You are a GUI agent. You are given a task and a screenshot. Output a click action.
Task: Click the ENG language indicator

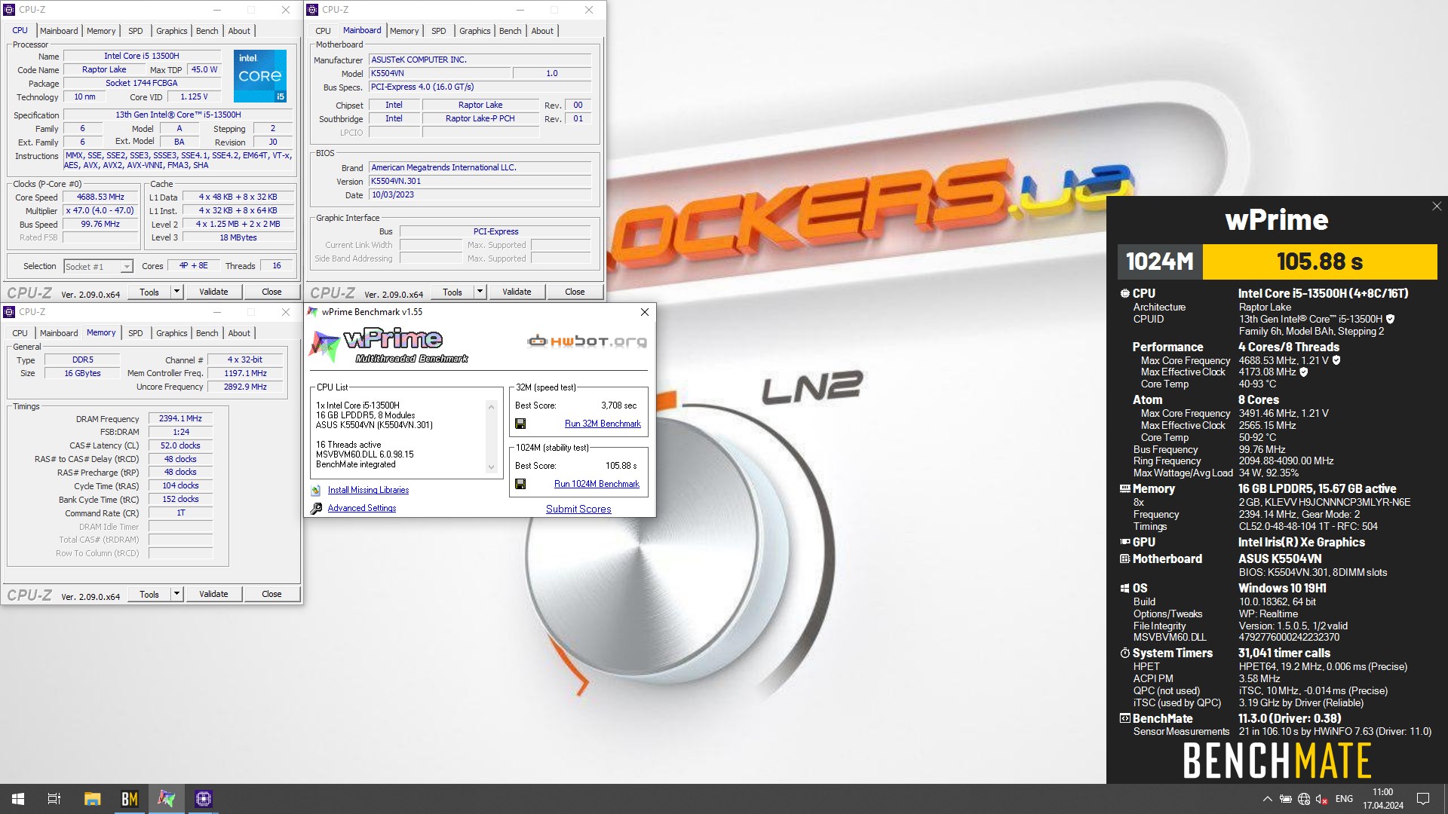[x=1344, y=799]
